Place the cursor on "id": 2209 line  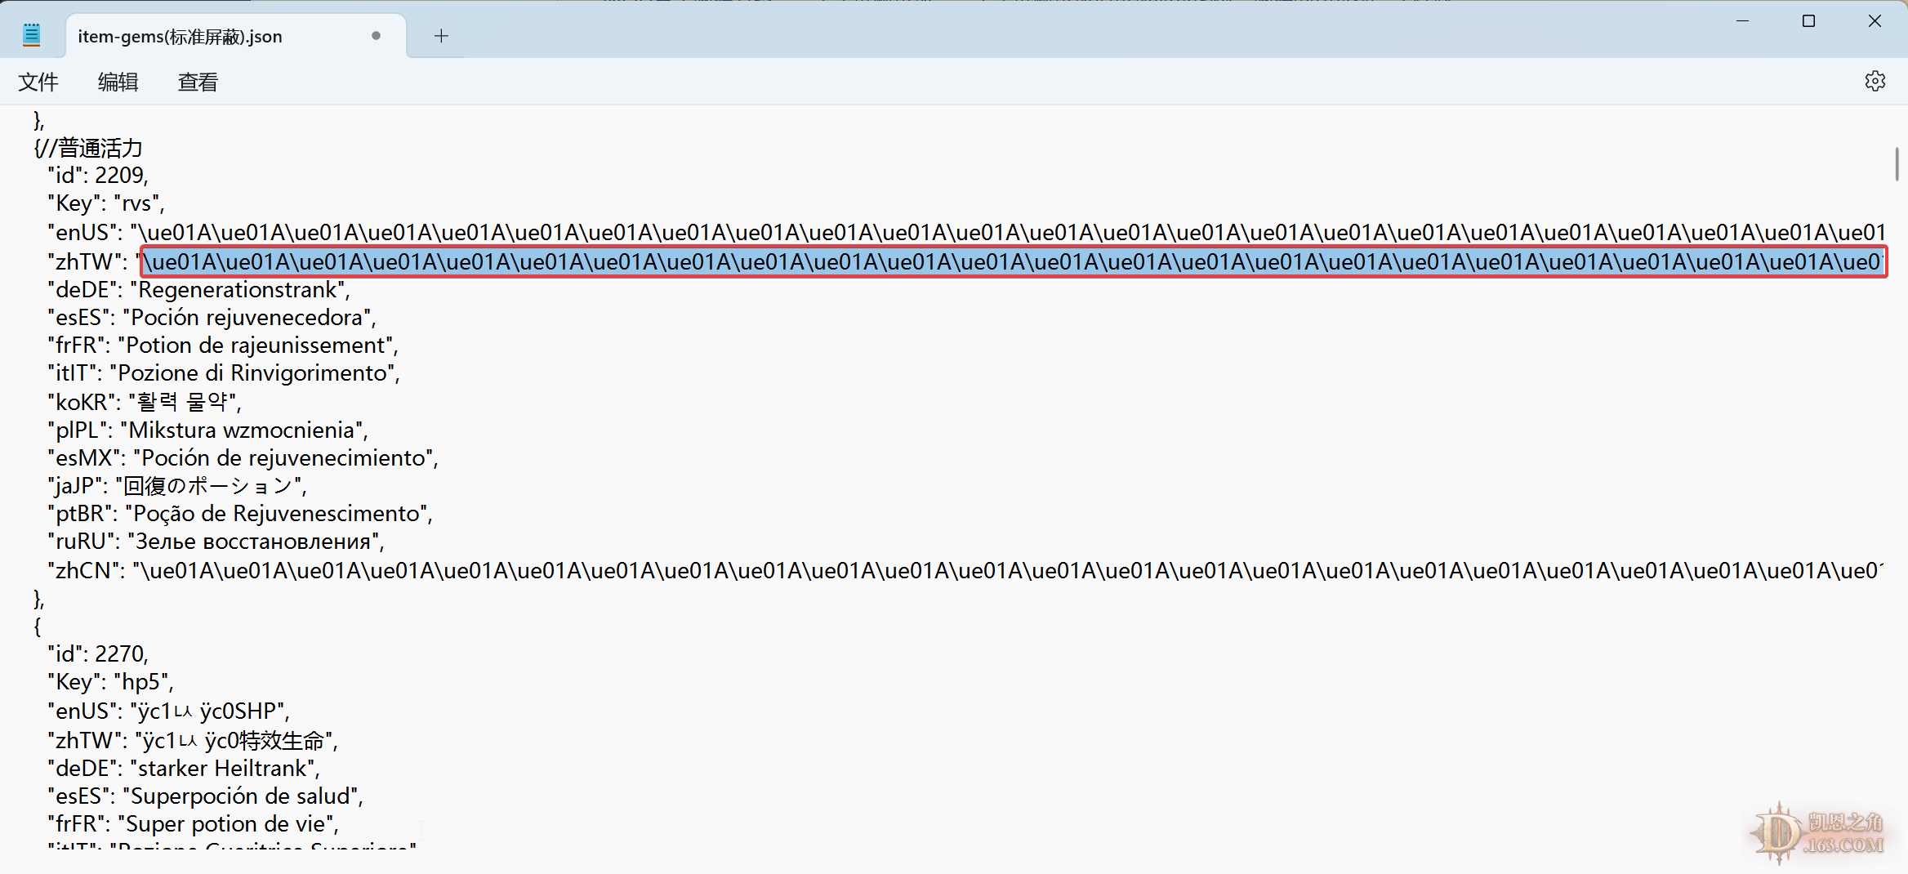[x=98, y=176]
